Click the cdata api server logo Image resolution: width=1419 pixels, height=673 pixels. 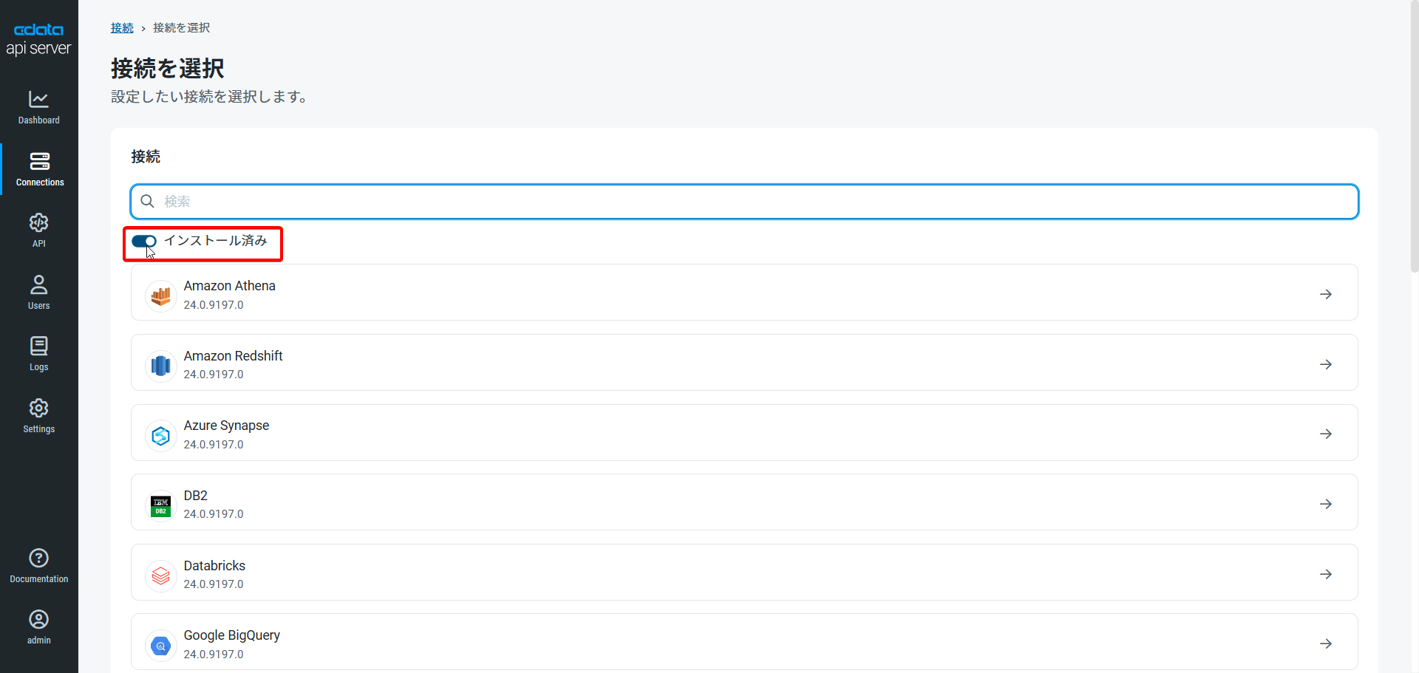38,39
